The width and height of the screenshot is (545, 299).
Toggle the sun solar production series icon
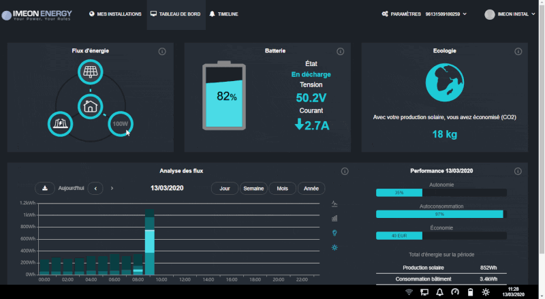tap(334, 247)
